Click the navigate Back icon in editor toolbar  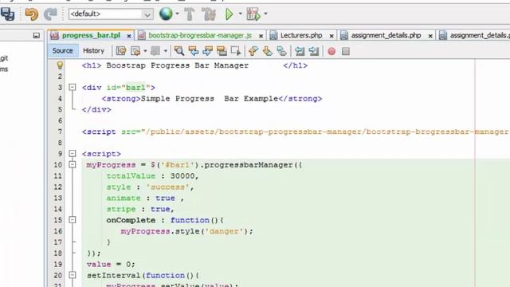pyautogui.click(x=135, y=51)
